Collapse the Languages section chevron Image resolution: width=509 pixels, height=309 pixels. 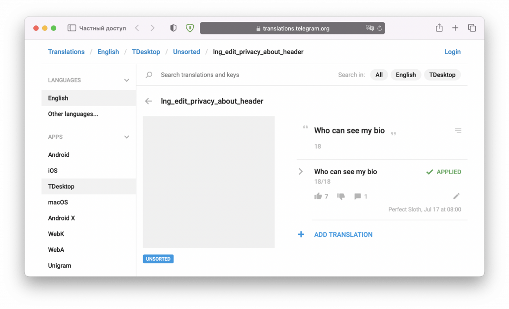(x=127, y=80)
